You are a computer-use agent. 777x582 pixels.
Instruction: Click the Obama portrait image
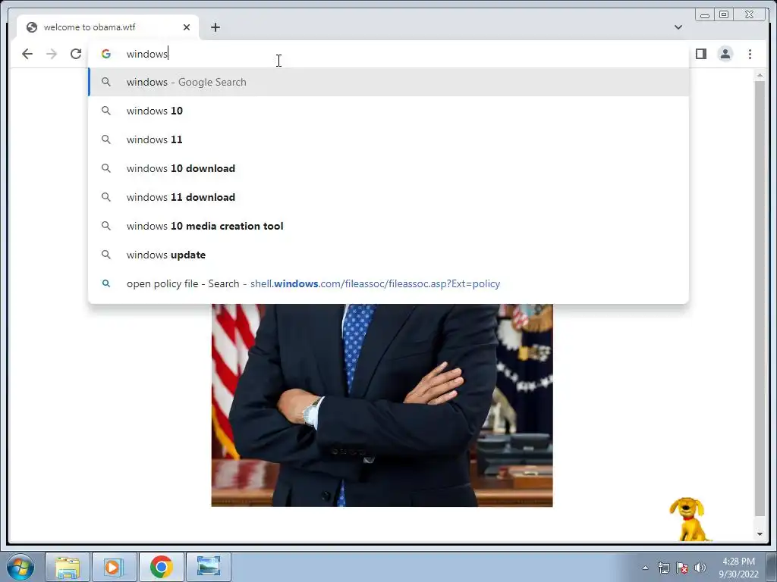coord(382,405)
